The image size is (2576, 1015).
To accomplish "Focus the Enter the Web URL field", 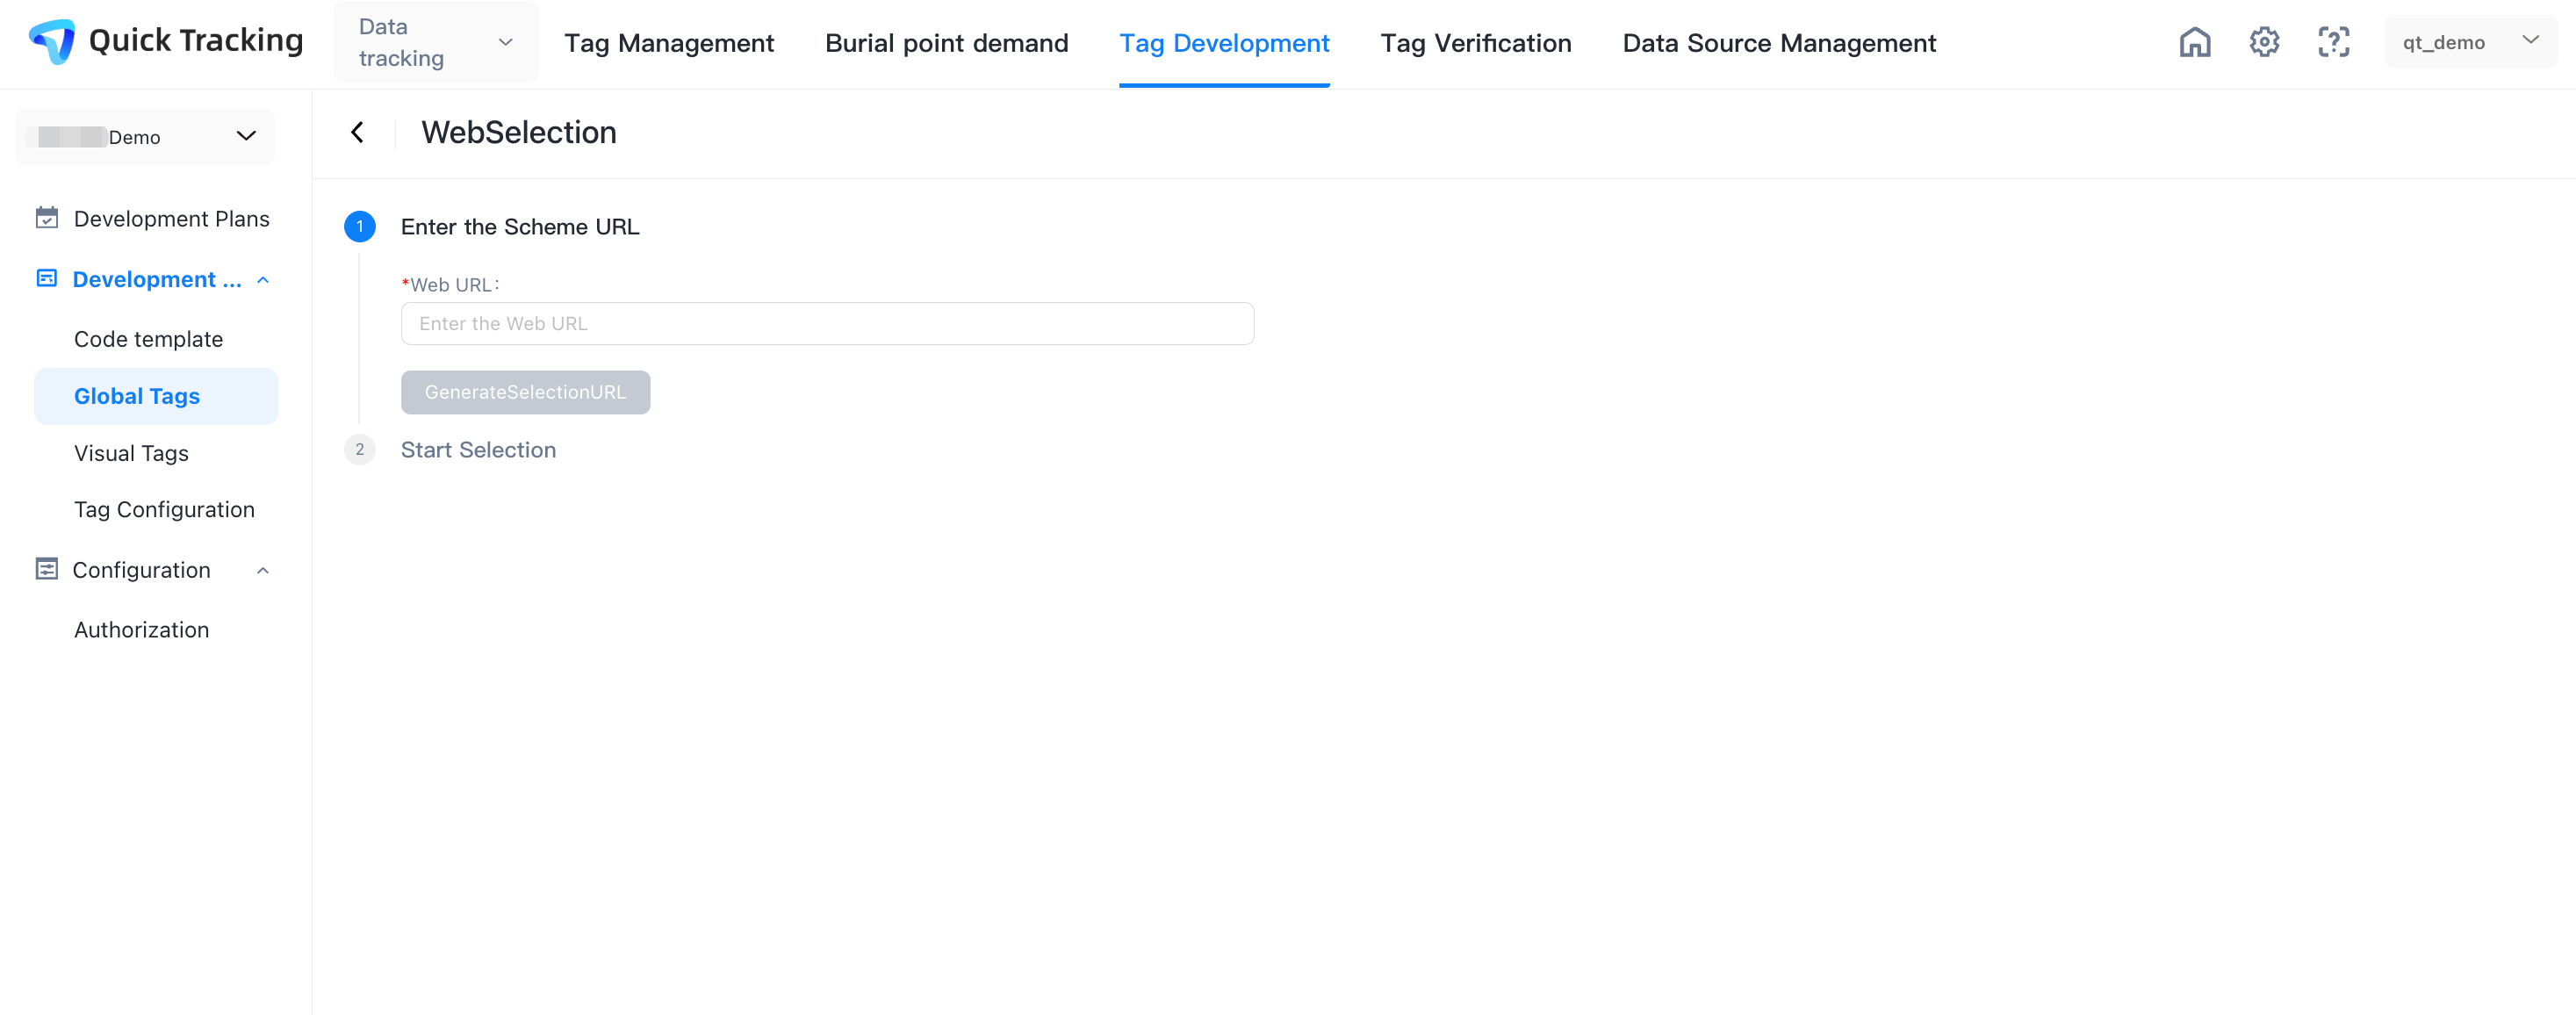I will 826,324.
